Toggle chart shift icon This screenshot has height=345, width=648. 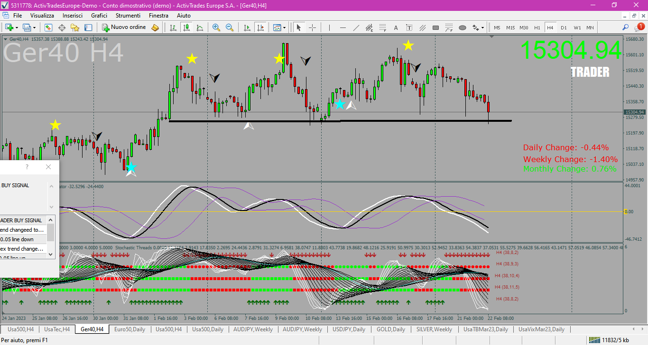point(260,27)
